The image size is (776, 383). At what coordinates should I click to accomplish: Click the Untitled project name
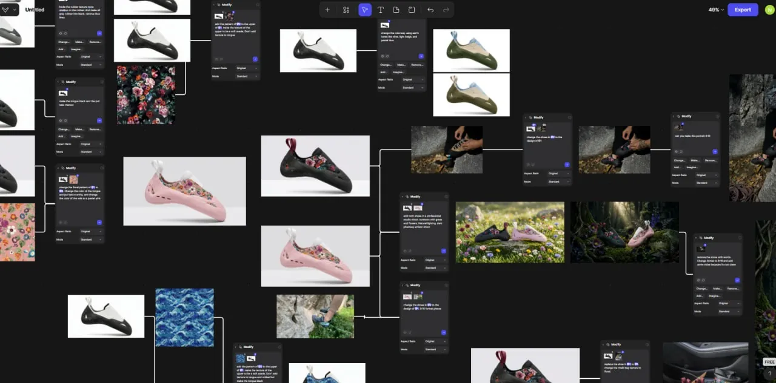(35, 10)
